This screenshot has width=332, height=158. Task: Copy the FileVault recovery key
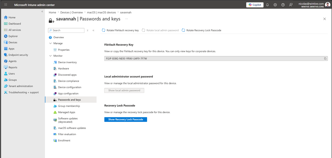tap(325, 59)
